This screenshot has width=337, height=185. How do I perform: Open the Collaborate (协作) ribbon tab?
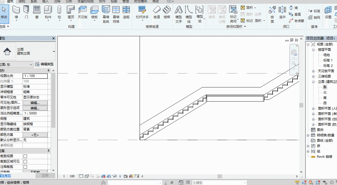point(102,1)
